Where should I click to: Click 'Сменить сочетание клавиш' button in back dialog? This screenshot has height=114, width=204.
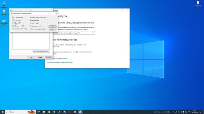click(41, 52)
